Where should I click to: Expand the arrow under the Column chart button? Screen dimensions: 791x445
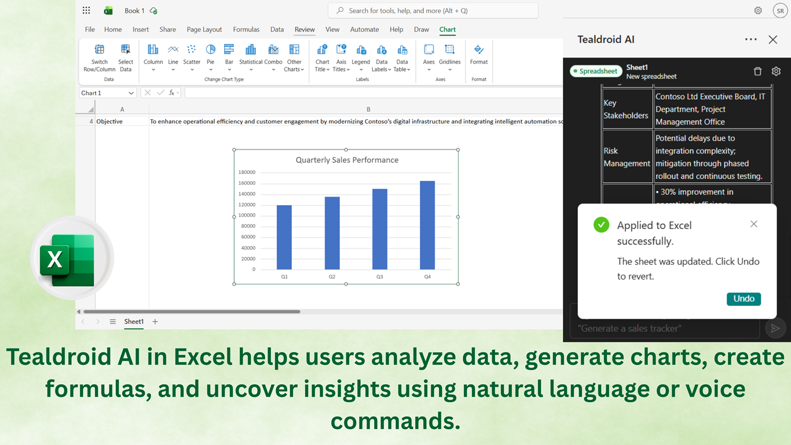click(153, 70)
